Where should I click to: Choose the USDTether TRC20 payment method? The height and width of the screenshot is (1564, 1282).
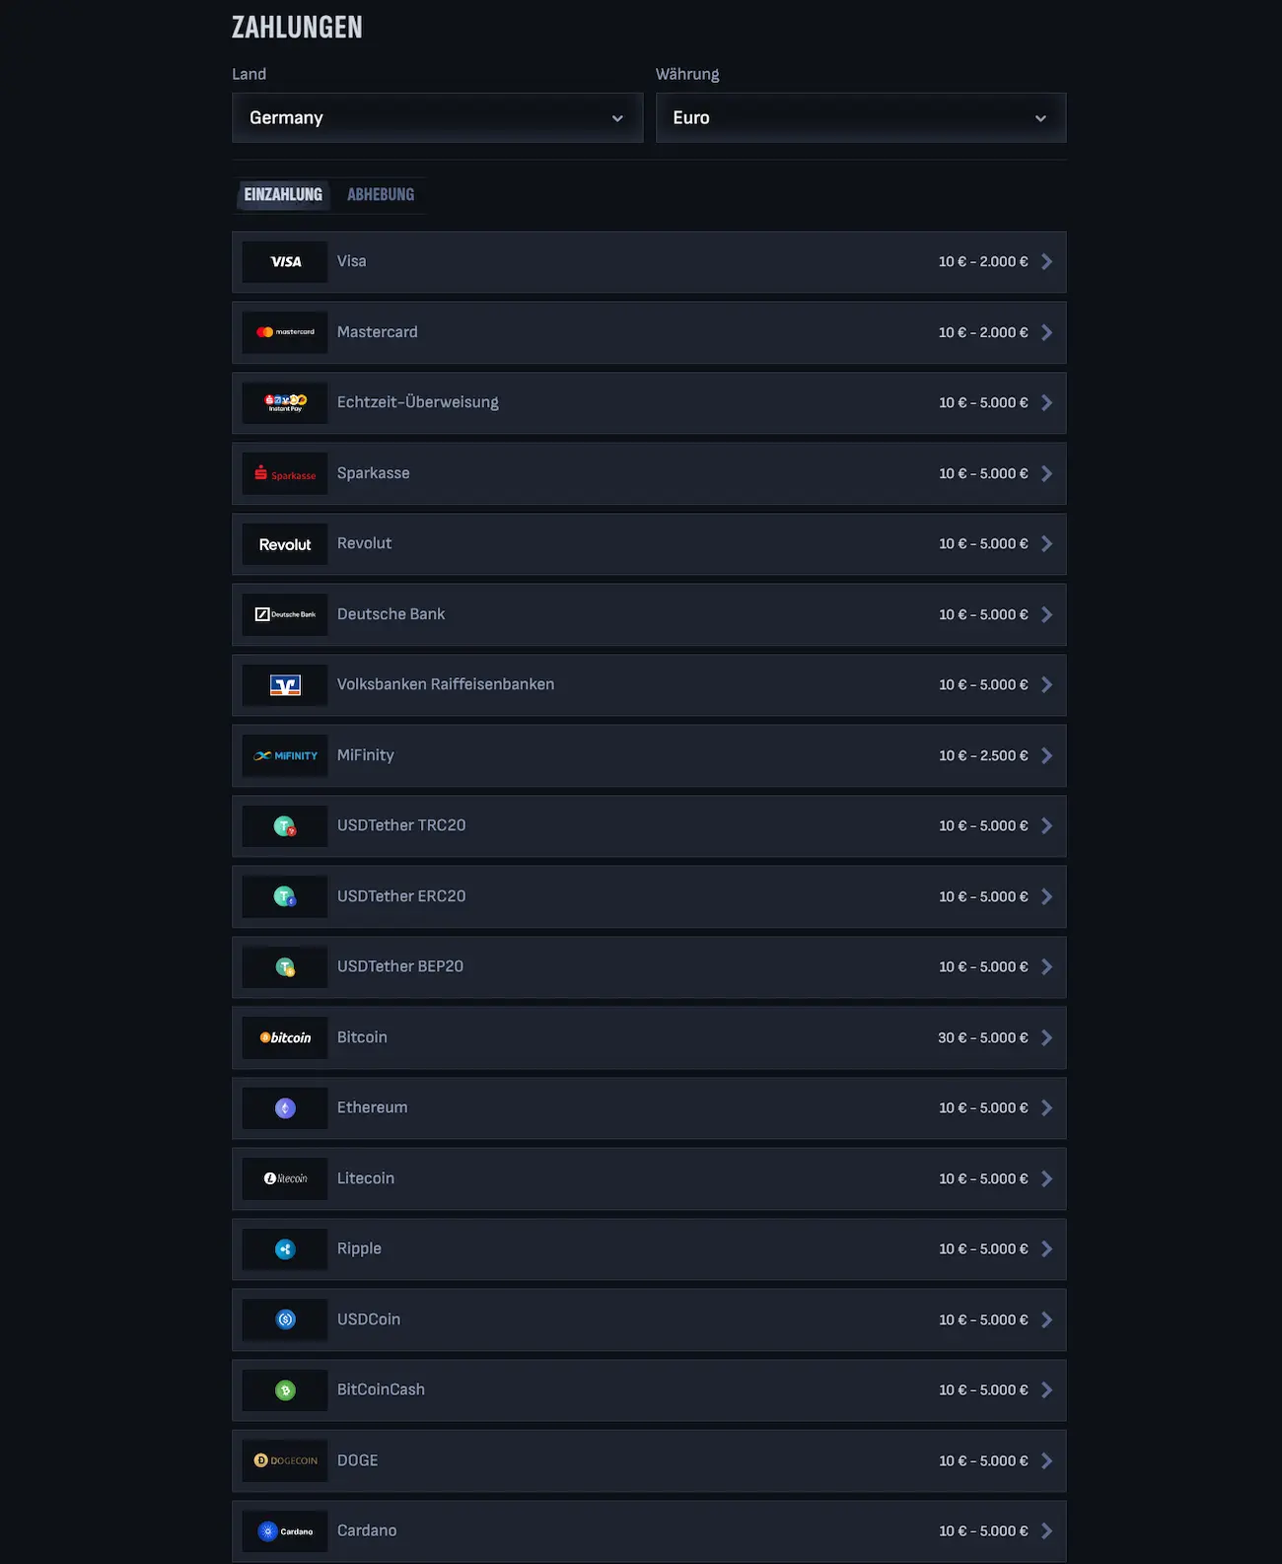point(649,826)
